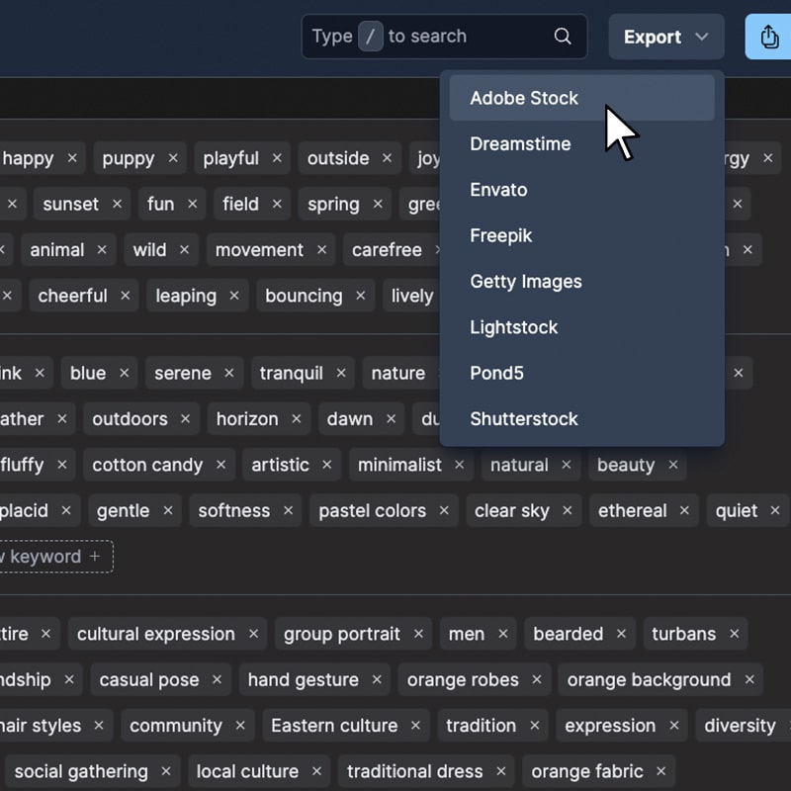Remove the 'dawn' tag

point(391,418)
